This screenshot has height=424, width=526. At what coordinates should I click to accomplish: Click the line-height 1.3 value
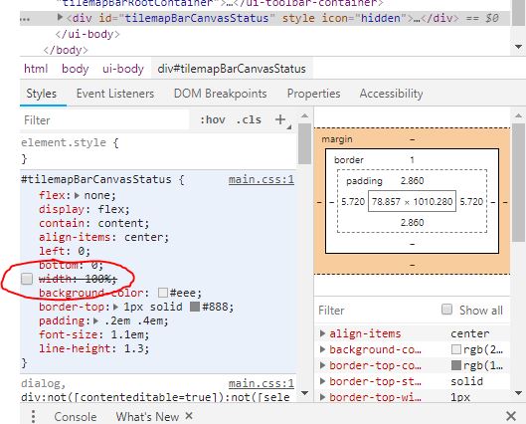(134, 348)
